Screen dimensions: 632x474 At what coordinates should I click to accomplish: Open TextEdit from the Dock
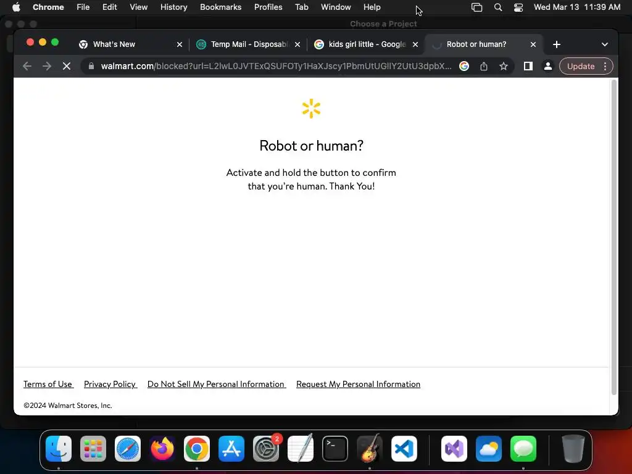tap(301, 448)
